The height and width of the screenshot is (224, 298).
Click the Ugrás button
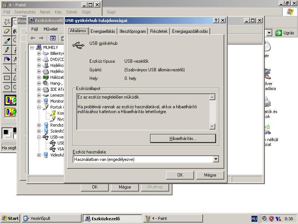pyautogui.click(x=285, y=33)
